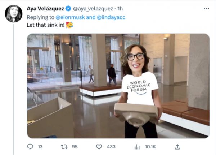
Task: Click the display name Aya Velázquez
Action: 46,8
